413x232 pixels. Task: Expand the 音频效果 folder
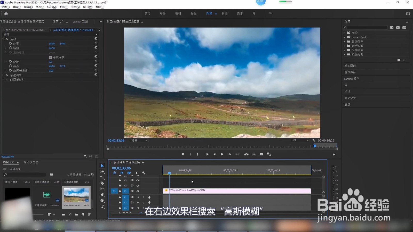344,42
